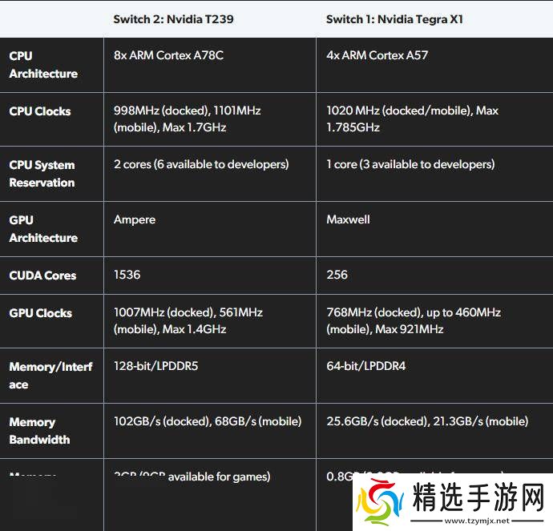
Task: Click the "CPU System Reservation" row label
Action: coord(42,174)
